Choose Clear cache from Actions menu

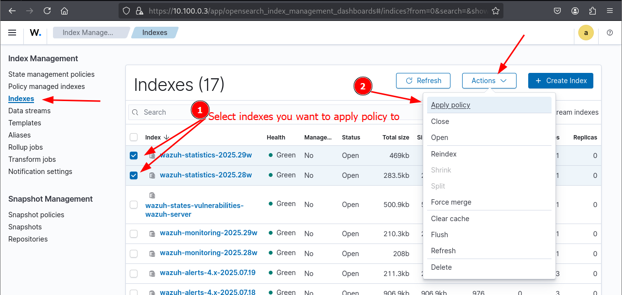(489, 219)
